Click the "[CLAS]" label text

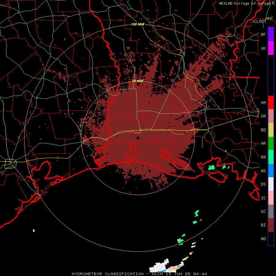[x=259, y=21]
